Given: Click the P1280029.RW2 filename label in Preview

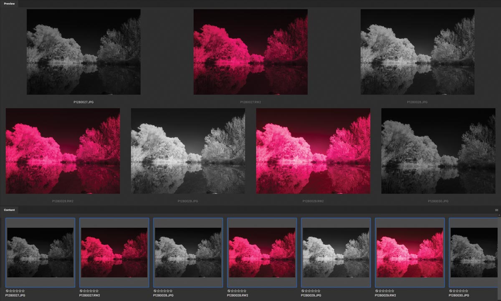Looking at the screenshot, I should click(313, 201).
